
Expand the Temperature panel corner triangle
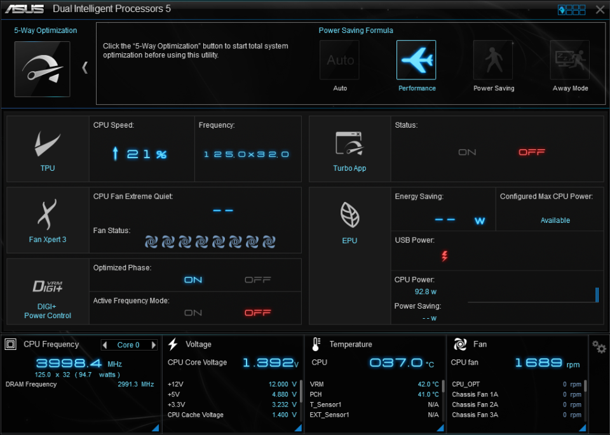440,427
